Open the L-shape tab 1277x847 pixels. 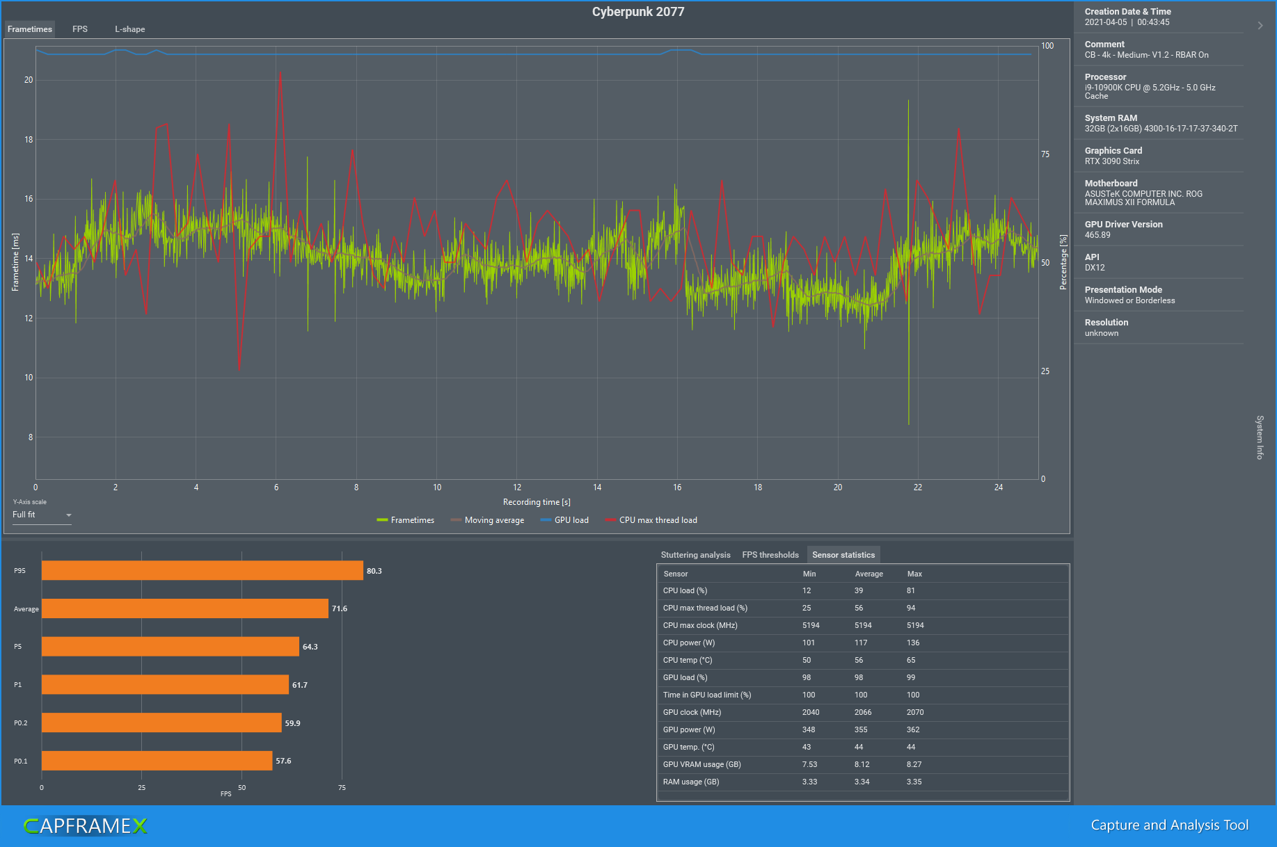130,29
